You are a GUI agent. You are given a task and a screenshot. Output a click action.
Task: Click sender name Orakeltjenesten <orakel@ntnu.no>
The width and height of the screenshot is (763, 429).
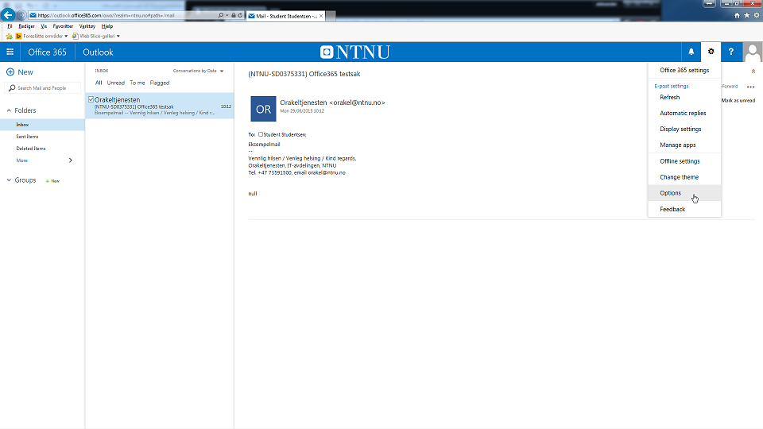click(x=332, y=102)
